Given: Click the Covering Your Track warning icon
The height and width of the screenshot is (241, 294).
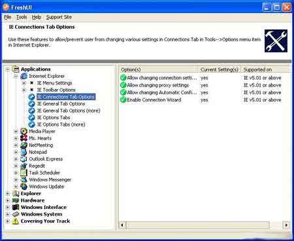Looking at the screenshot, I should (x=15, y=221).
